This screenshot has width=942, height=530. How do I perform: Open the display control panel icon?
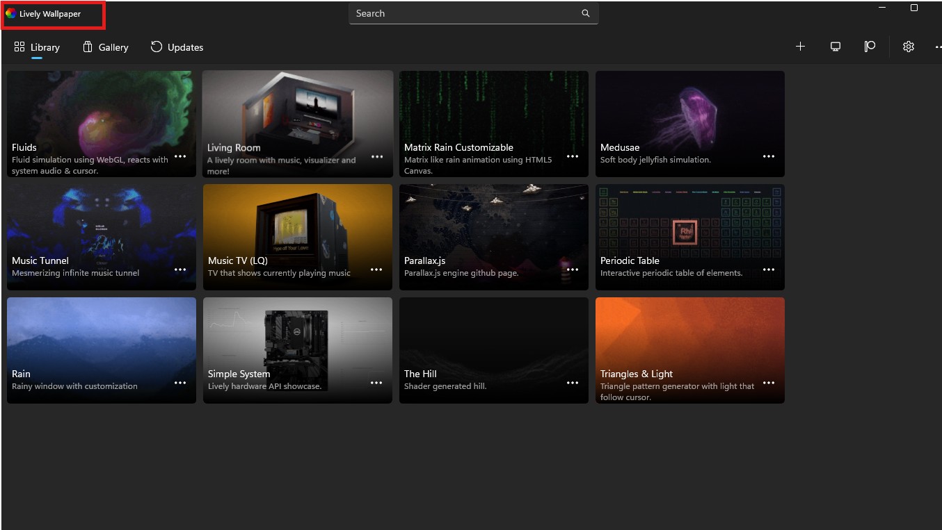(x=836, y=47)
